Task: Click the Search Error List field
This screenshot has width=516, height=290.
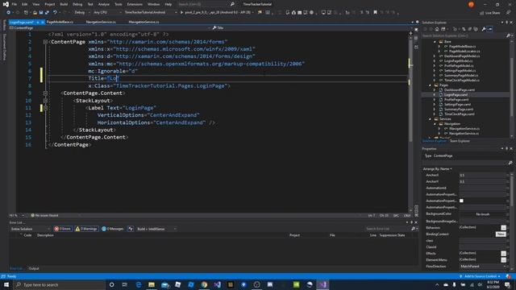Action: (387, 229)
